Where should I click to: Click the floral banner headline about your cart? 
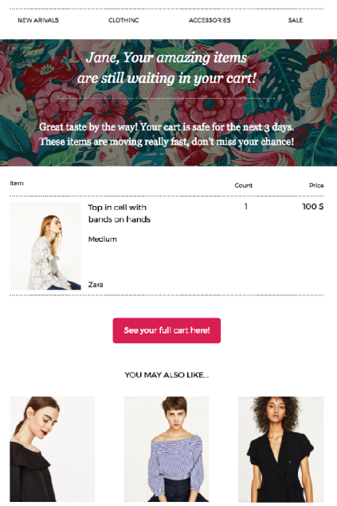(x=167, y=68)
